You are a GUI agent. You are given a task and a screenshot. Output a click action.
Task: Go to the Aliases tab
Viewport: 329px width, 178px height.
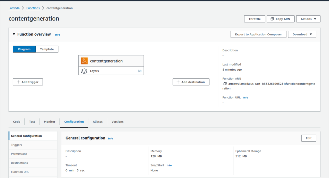click(x=98, y=122)
